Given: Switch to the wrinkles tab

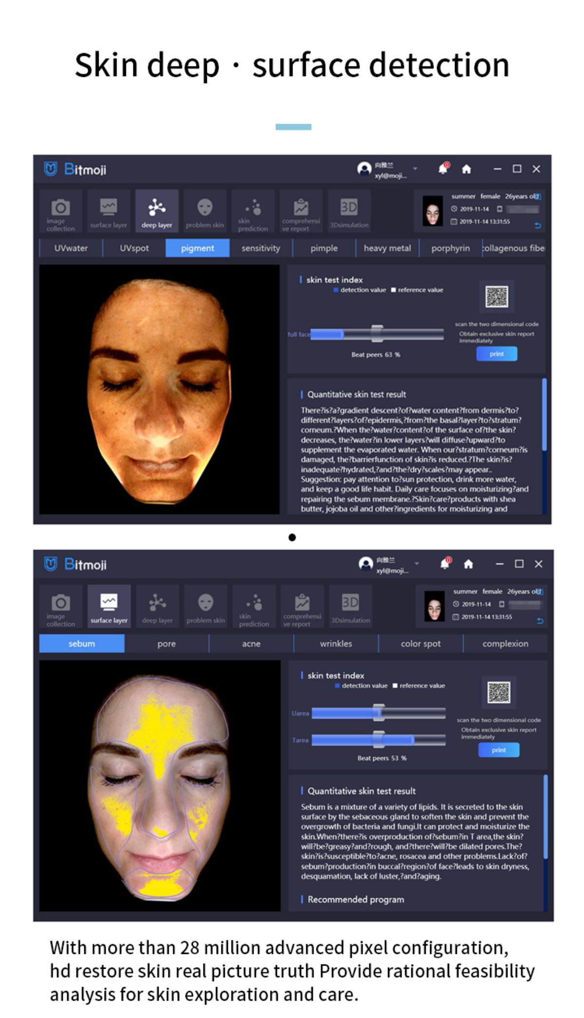Looking at the screenshot, I should (336, 643).
